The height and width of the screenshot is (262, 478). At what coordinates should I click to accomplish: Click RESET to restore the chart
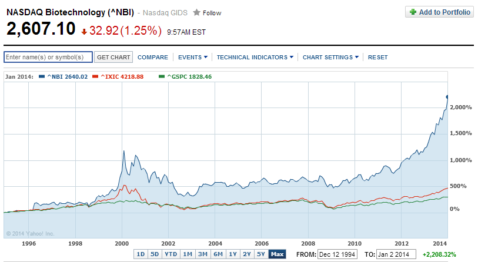coord(377,57)
